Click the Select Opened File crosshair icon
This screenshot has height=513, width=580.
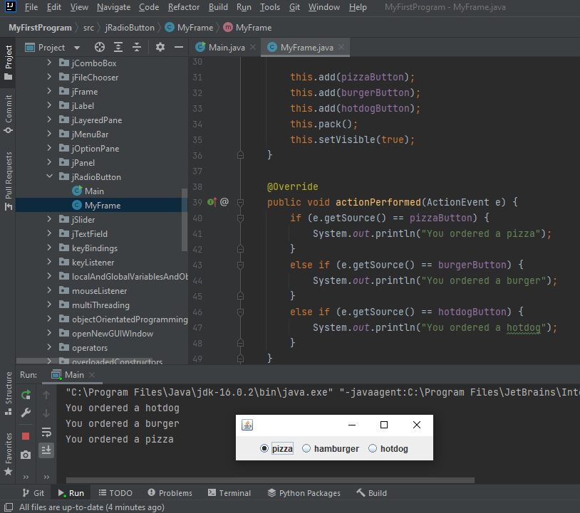(98, 48)
